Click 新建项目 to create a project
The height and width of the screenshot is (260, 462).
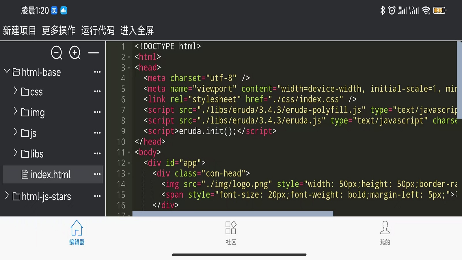(x=20, y=30)
